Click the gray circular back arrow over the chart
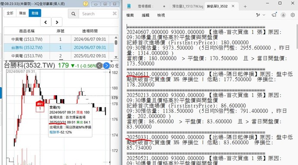The width and height of the screenshot is (298, 165). (99, 66)
